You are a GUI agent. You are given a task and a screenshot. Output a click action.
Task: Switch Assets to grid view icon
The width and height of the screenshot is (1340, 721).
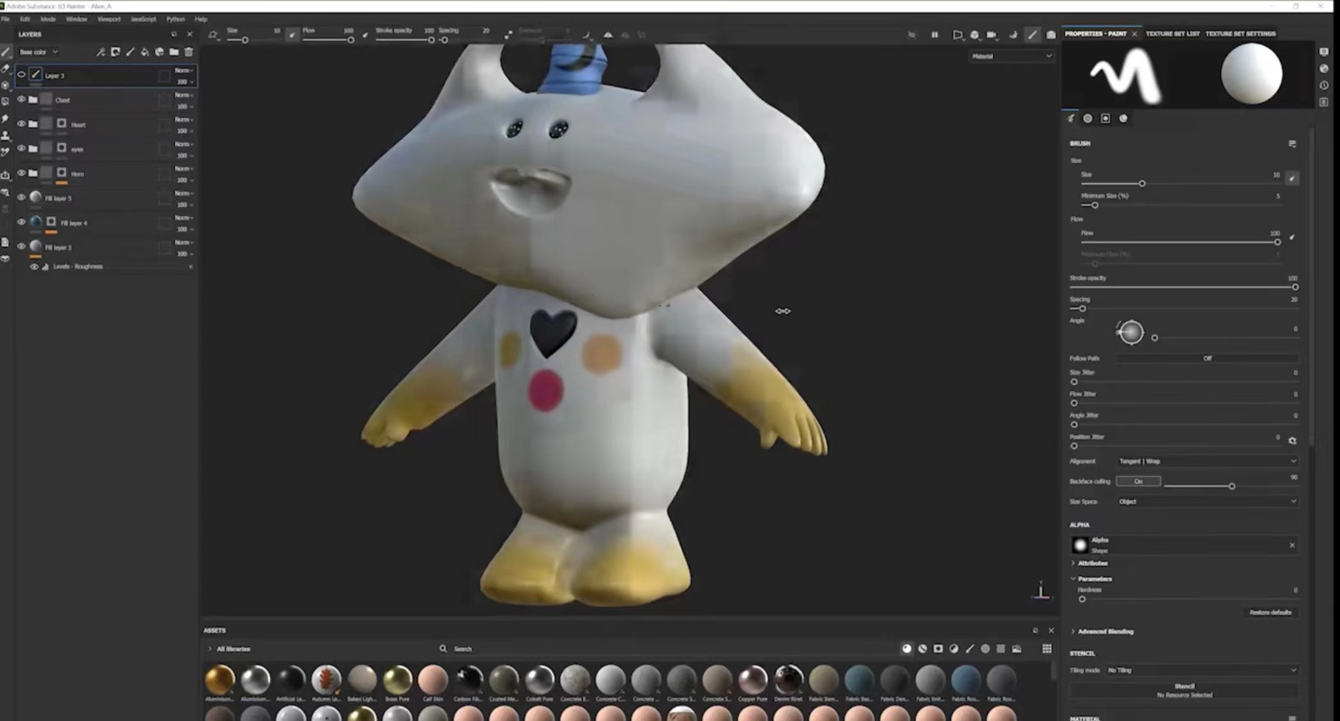(x=1047, y=649)
